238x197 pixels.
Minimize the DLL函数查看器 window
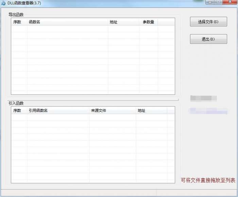[210, 2]
